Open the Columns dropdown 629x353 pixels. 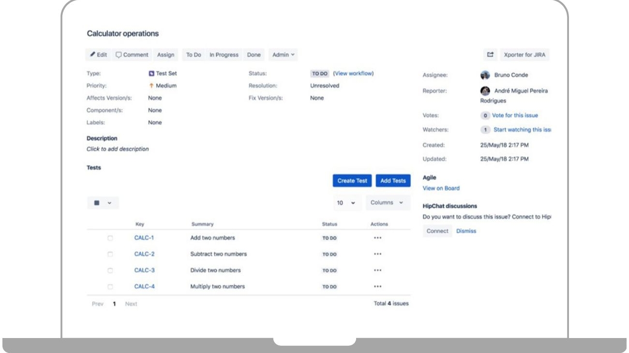[387, 203]
